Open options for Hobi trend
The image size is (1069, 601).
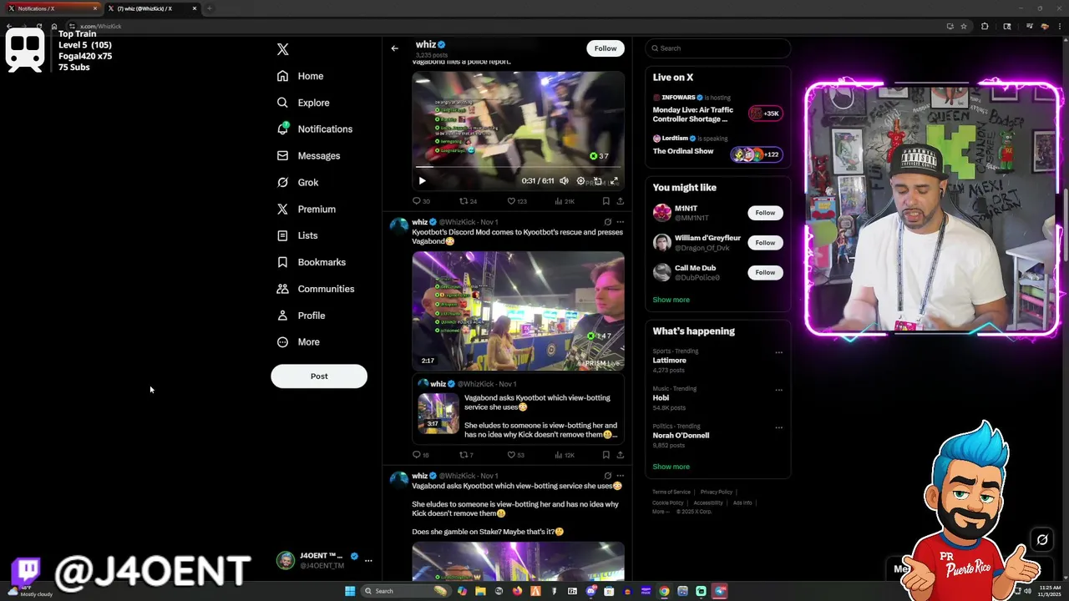pyautogui.click(x=778, y=390)
